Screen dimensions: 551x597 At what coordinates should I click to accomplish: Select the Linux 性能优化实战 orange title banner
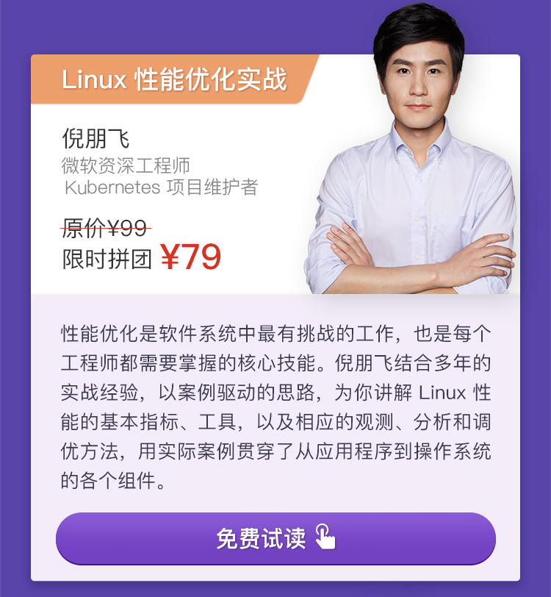coord(175,79)
